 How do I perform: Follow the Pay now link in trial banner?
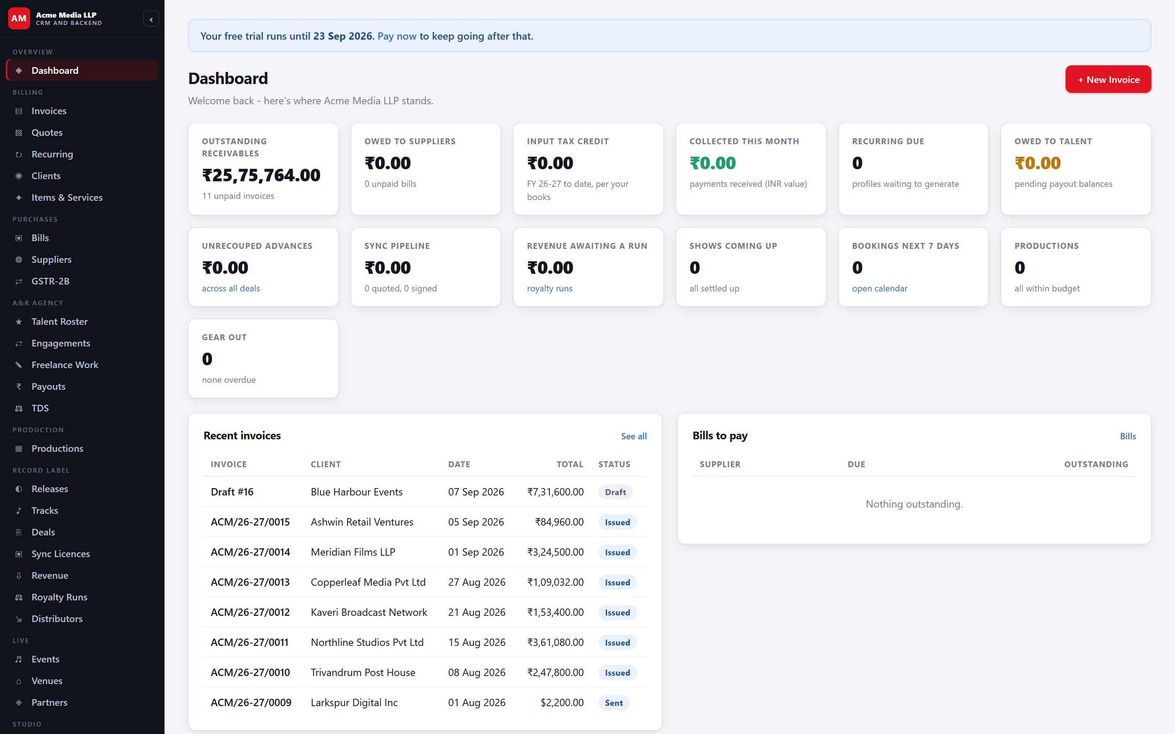[x=397, y=36]
